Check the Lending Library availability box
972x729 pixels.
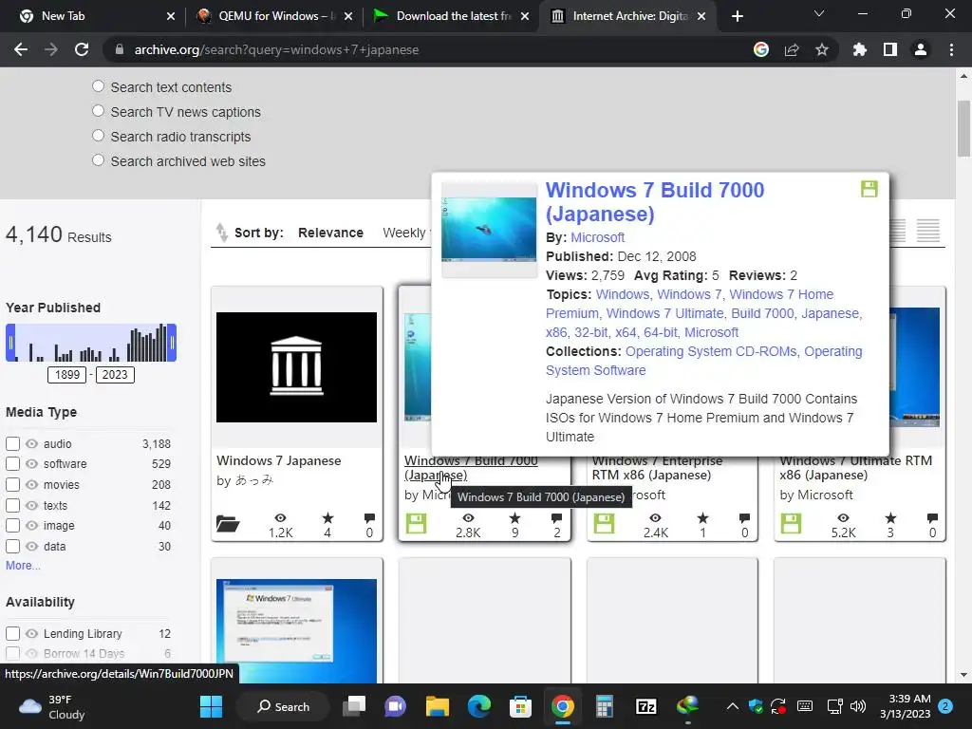click(x=12, y=633)
